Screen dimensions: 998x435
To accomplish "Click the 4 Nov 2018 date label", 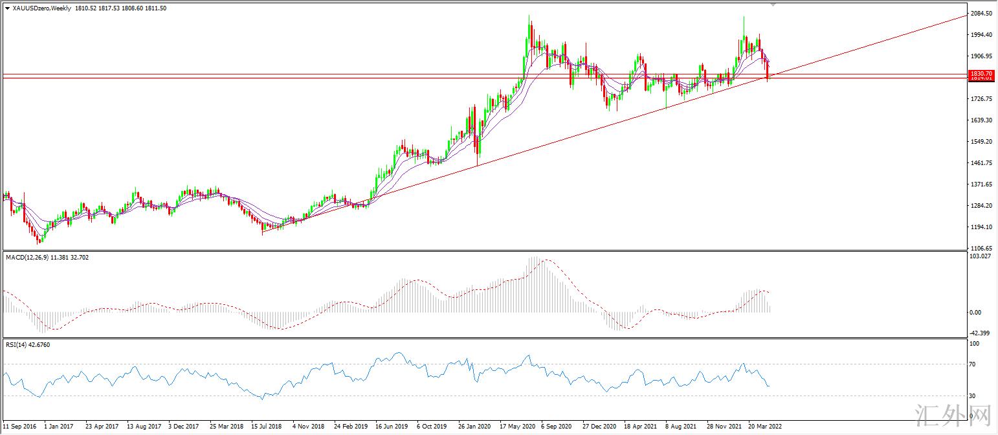I will (x=308, y=427).
